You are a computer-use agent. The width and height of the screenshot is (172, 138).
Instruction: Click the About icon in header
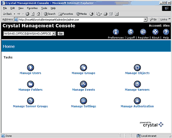click(155, 32)
